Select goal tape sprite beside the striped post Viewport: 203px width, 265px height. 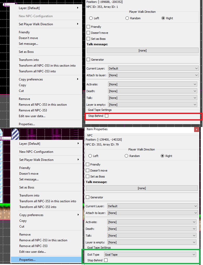pyautogui.click(x=6, y=138)
